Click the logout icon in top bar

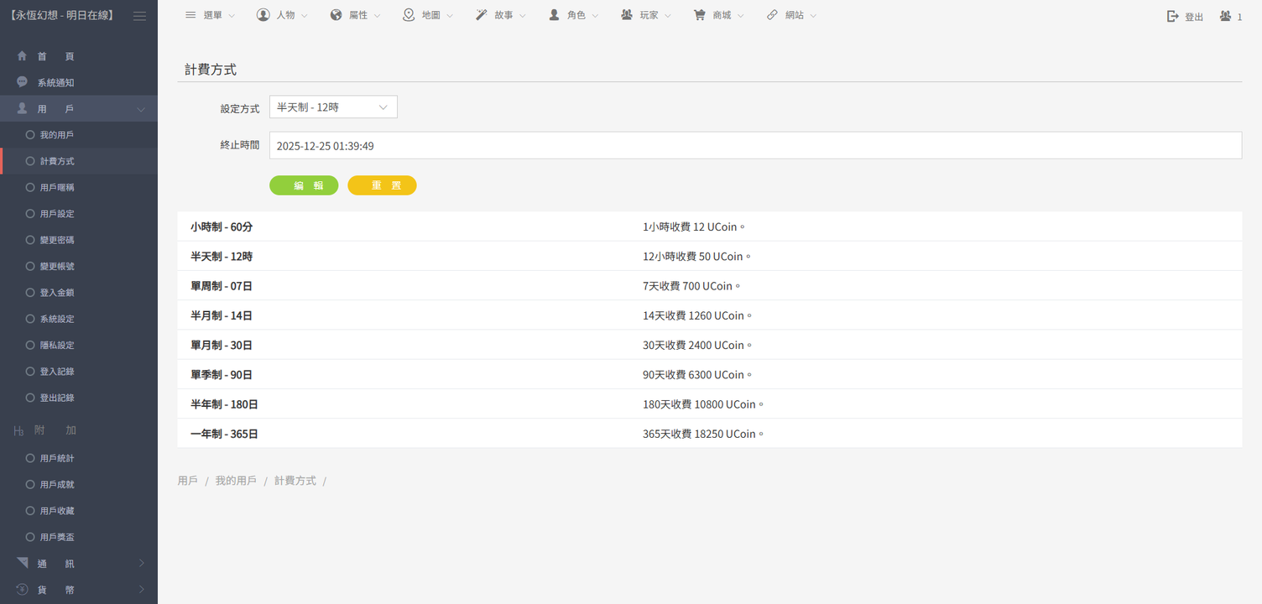tap(1173, 17)
